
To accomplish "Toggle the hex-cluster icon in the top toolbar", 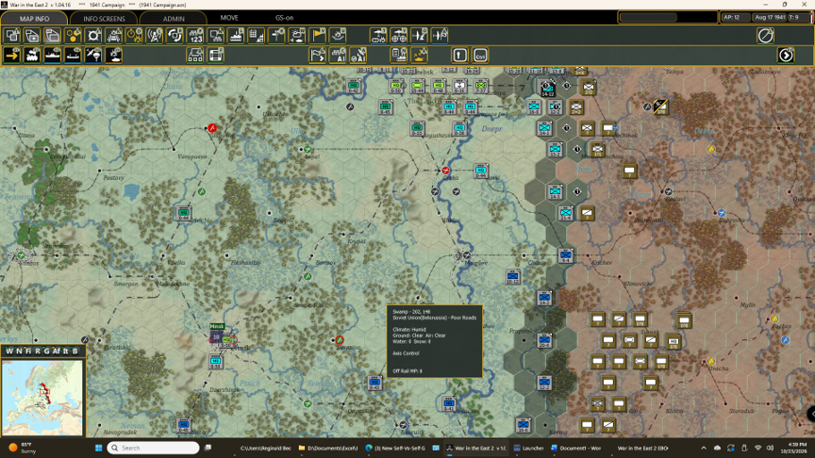I will coord(74,36).
